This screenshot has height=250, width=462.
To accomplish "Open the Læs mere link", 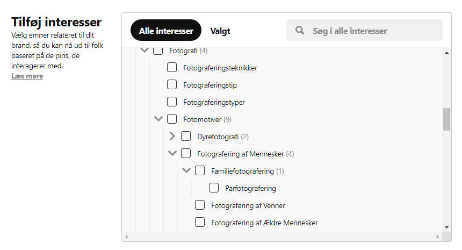I will 27,76.
